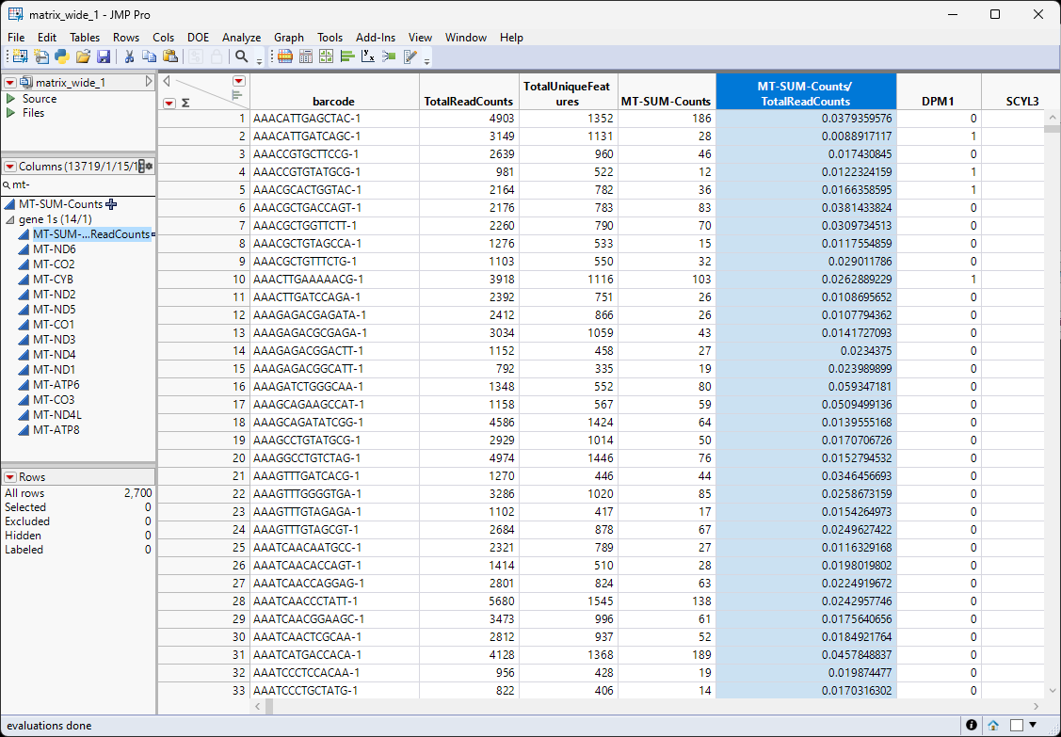Select MT-ATP8 in the columns list
Screen dimensions: 1061x737
point(56,430)
